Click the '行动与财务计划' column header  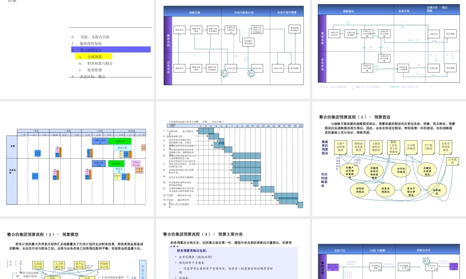244,13
